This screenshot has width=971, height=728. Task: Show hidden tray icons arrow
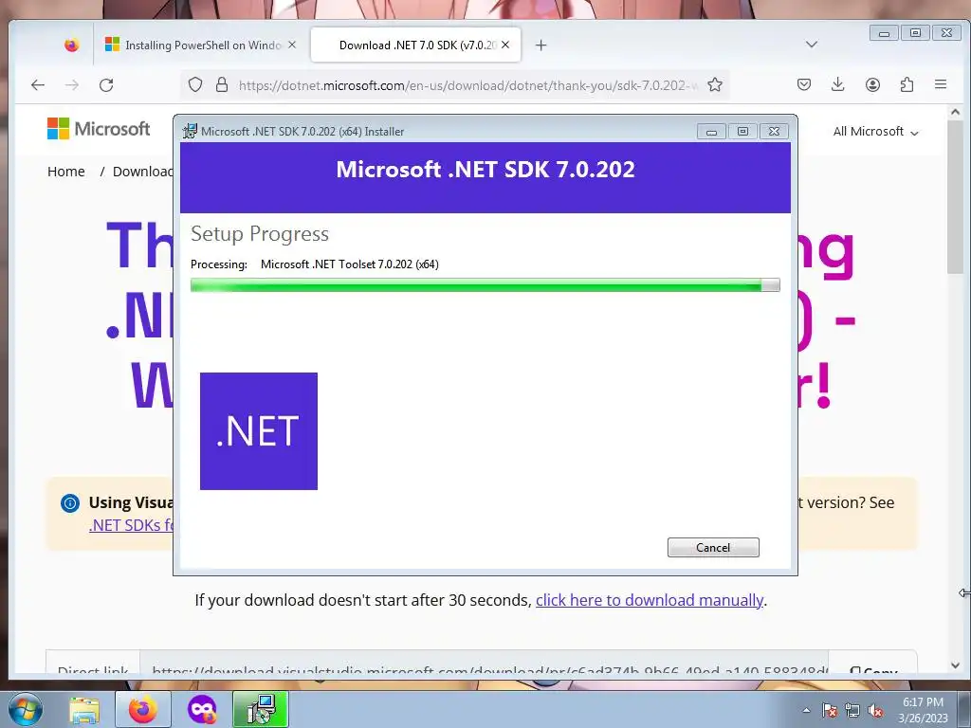click(806, 710)
